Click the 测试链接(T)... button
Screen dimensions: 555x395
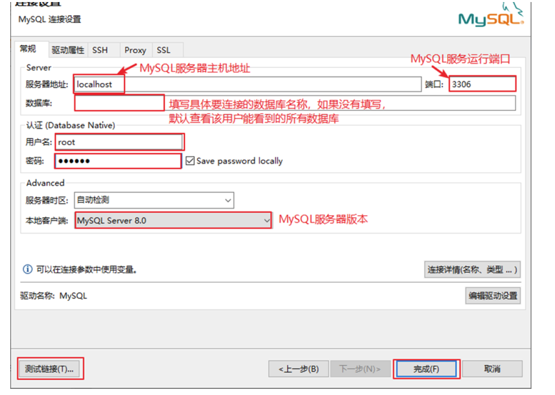coord(49,369)
